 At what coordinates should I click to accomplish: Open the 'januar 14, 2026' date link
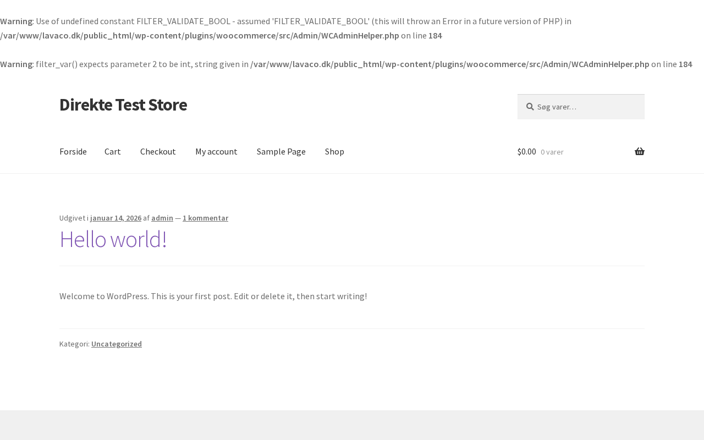click(x=116, y=218)
